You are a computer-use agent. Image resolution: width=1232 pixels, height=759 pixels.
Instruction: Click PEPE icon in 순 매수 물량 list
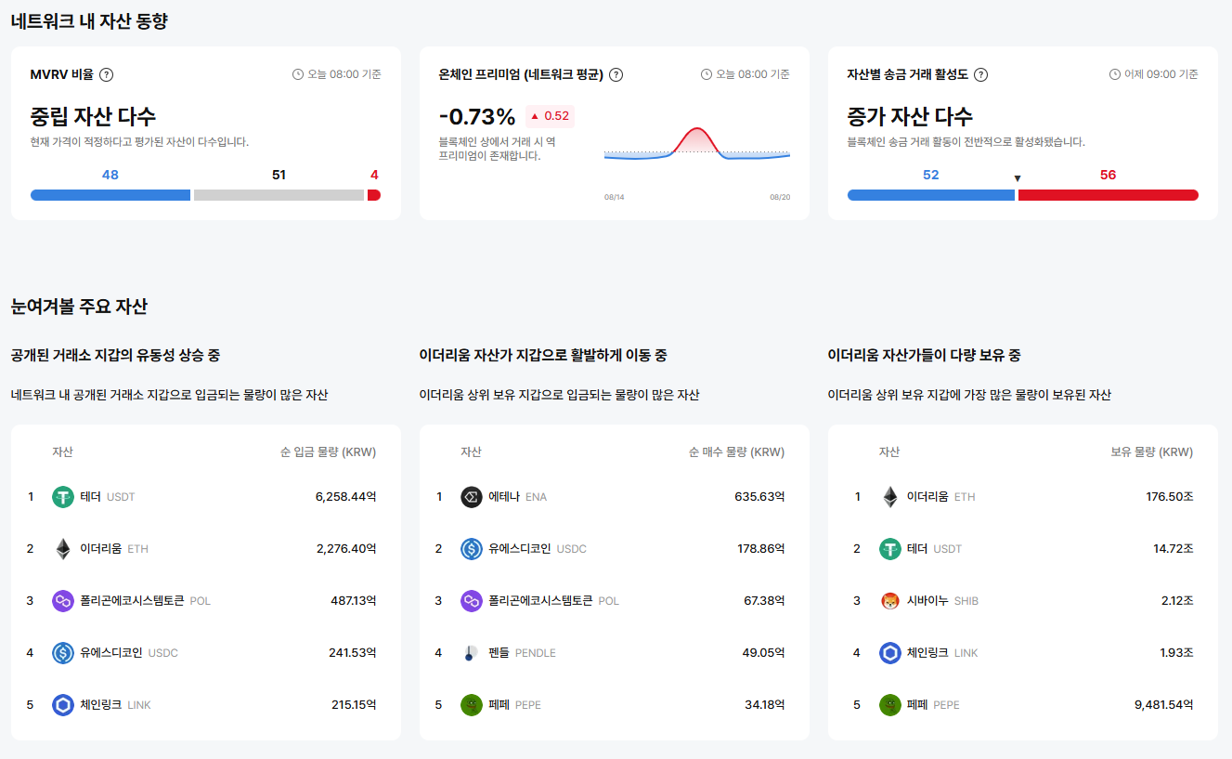click(472, 705)
